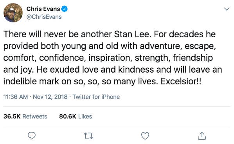The height and width of the screenshot is (144, 234).
Task: Visit the @ChrisEvans handle link
Action: tap(44, 17)
